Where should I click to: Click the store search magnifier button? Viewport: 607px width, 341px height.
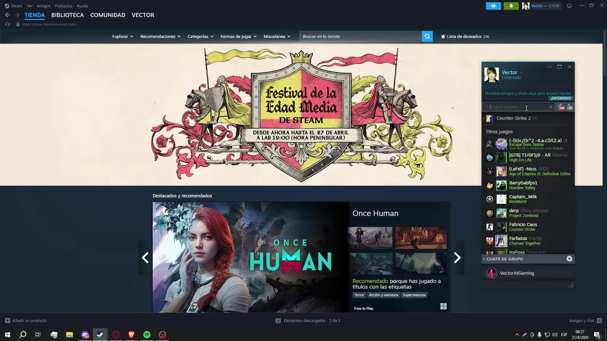click(x=427, y=36)
